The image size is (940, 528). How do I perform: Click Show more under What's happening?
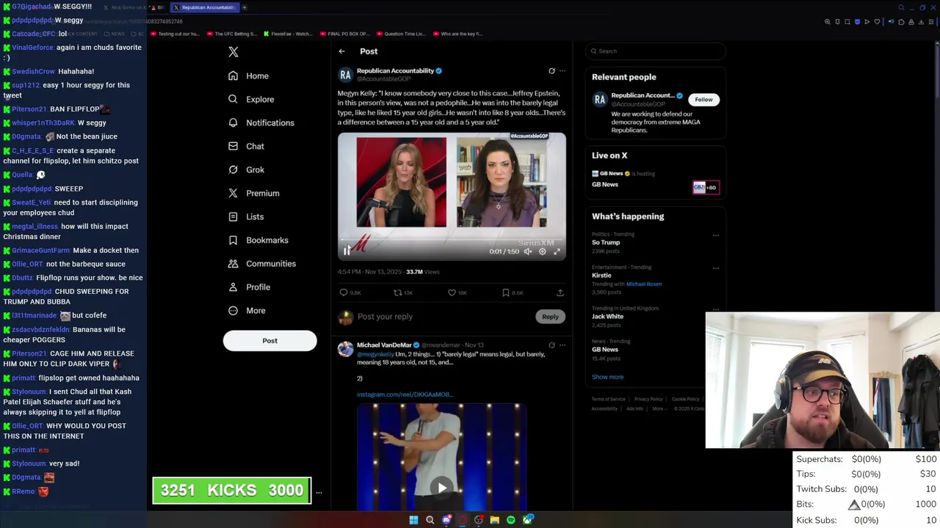point(607,377)
